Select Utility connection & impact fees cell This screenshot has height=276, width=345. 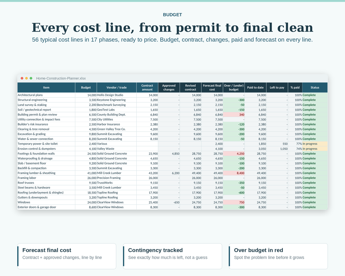click(46, 120)
